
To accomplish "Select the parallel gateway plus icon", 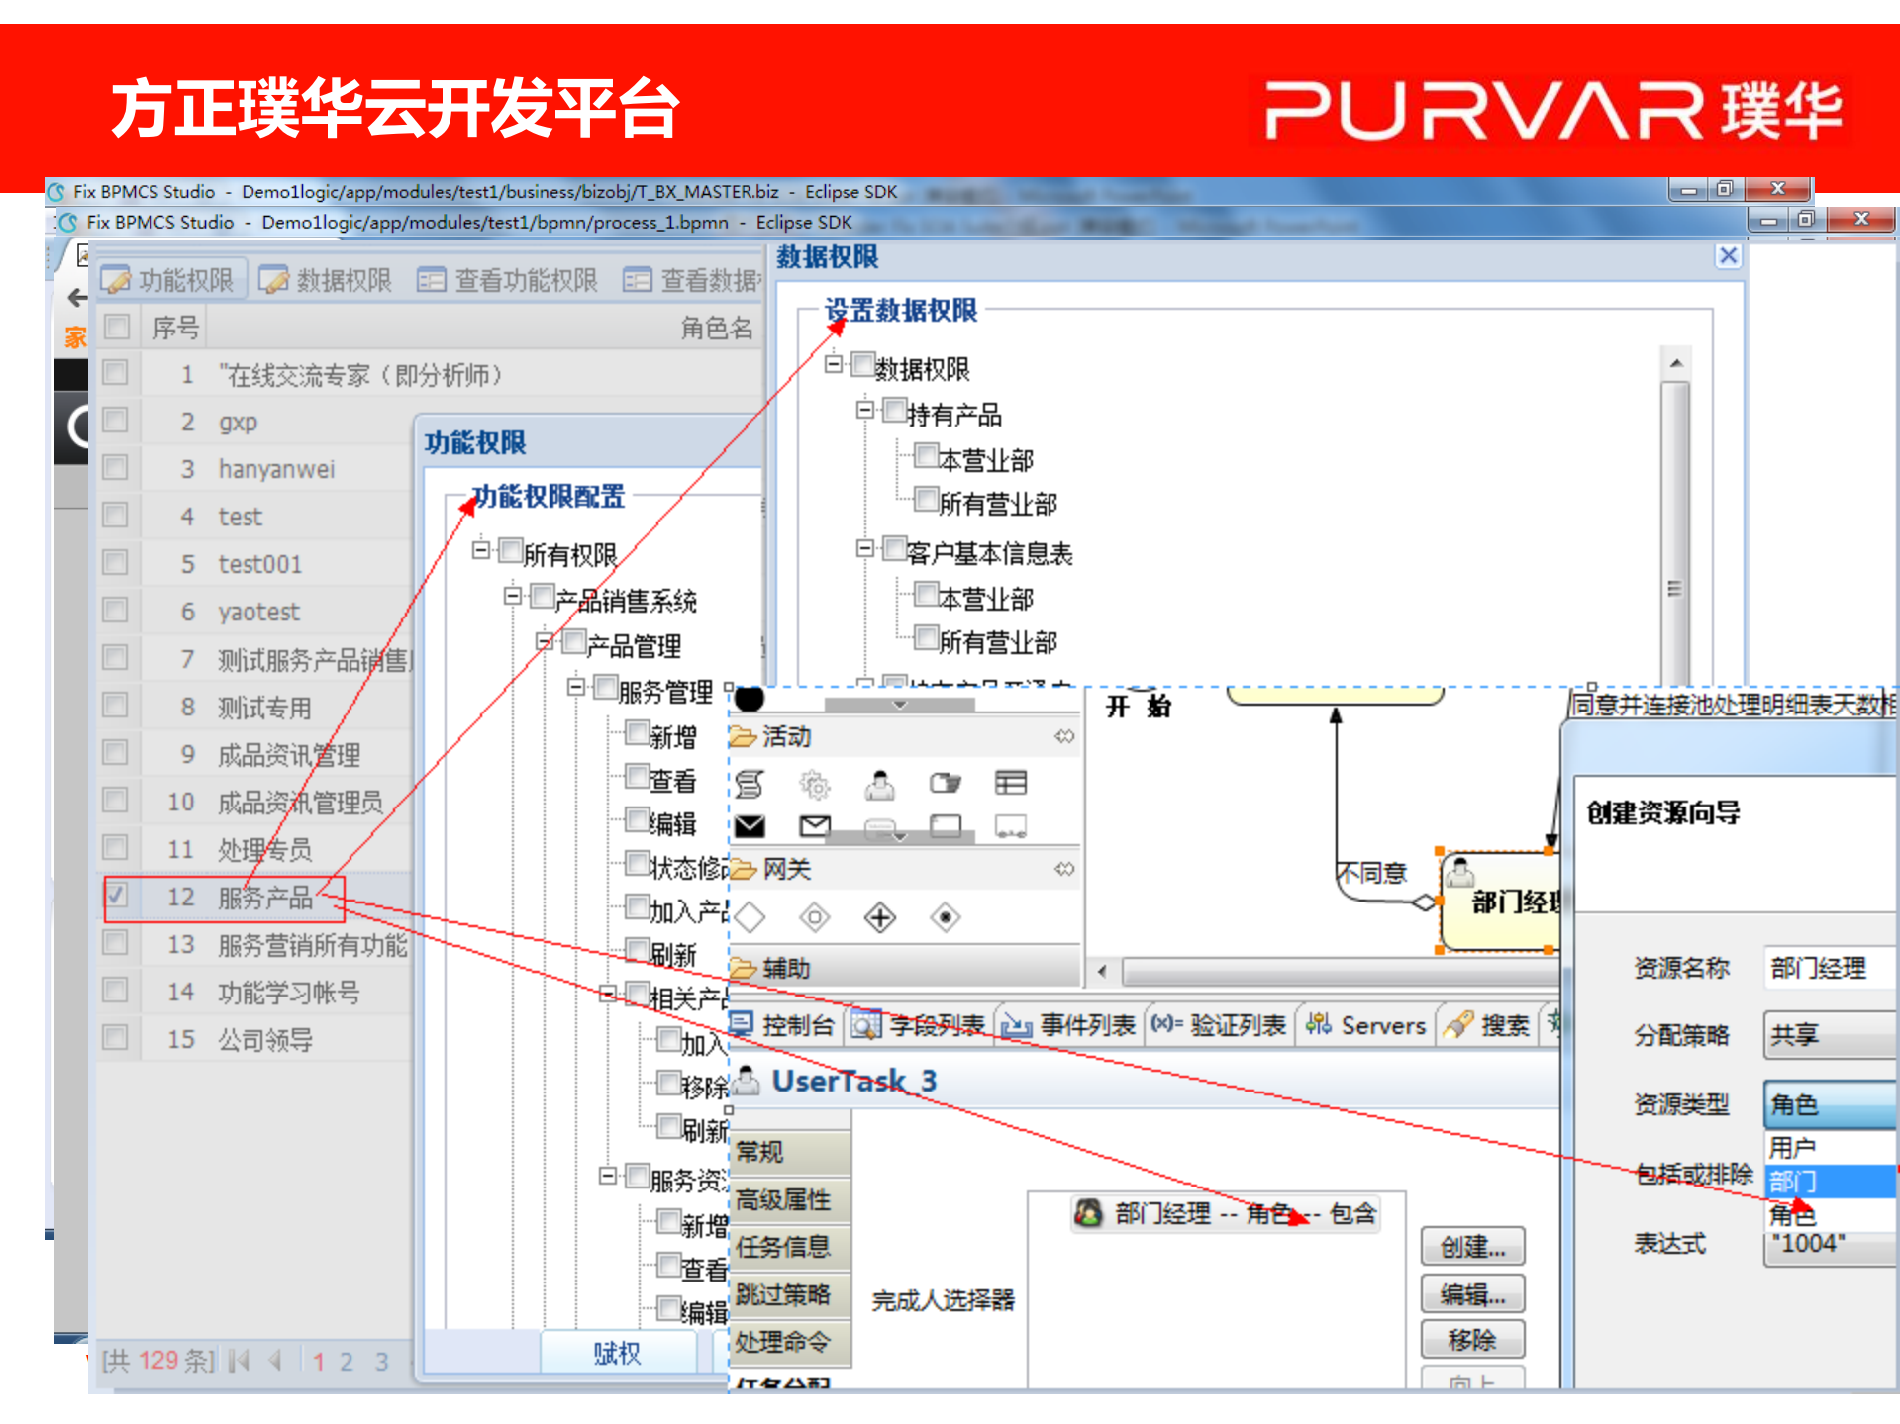I will click(880, 918).
